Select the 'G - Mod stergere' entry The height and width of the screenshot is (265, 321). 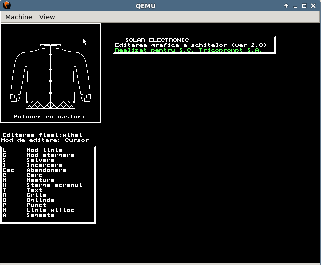(x=38, y=155)
